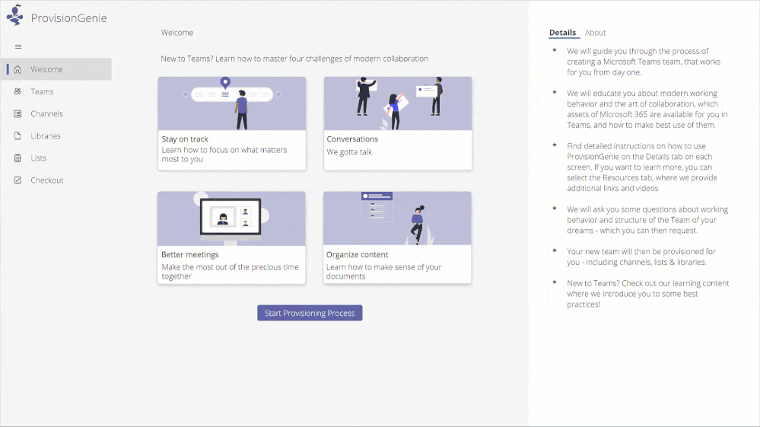Image resolution: width=760 pixels, height=427 pixels.
Task: Open the Teams navigation item
Action: [56, 91]
